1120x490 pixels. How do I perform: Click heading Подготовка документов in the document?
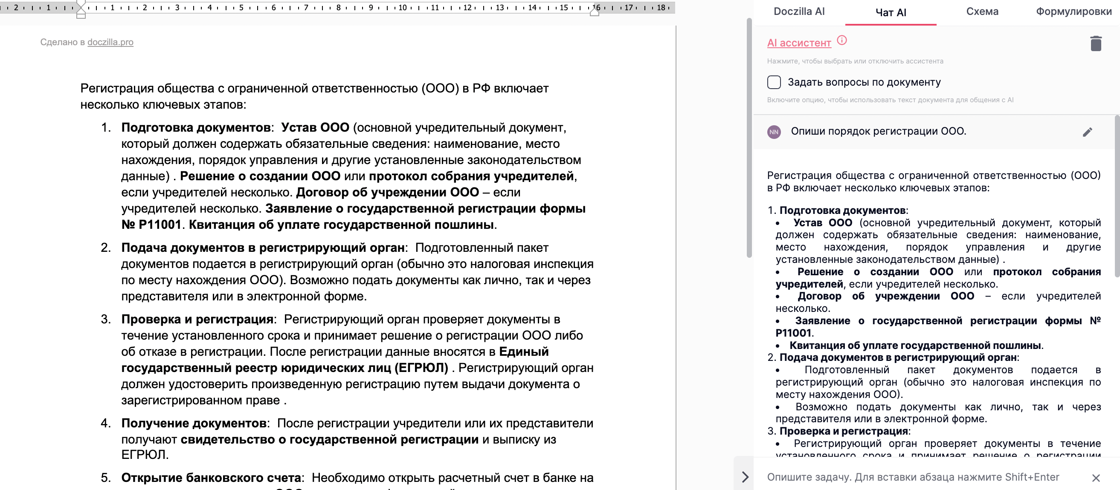pos(196,127)
